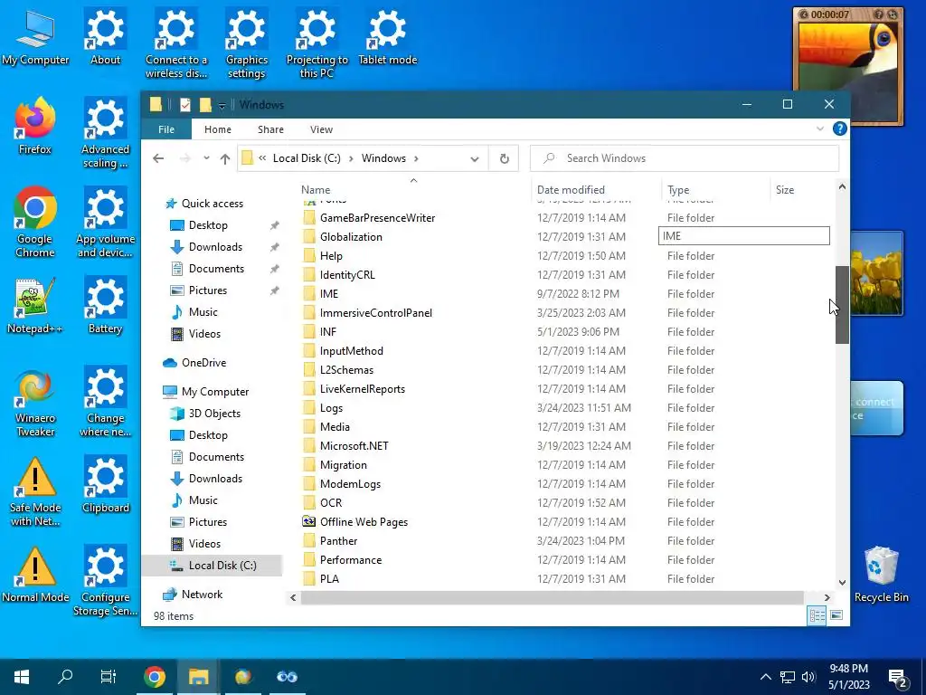926x695 pixels.
Task: Refresh the Windows folder view
Action: pyautogui.click(x=504, y=158)
